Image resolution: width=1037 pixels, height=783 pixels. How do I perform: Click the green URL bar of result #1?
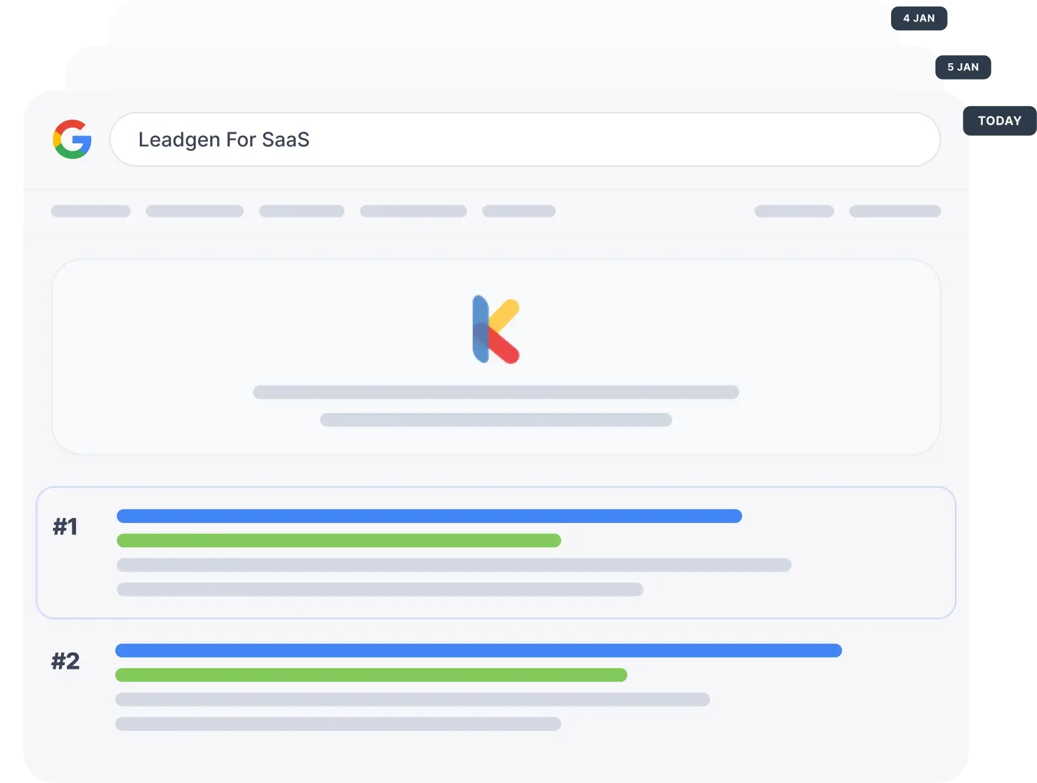(339, 541)
